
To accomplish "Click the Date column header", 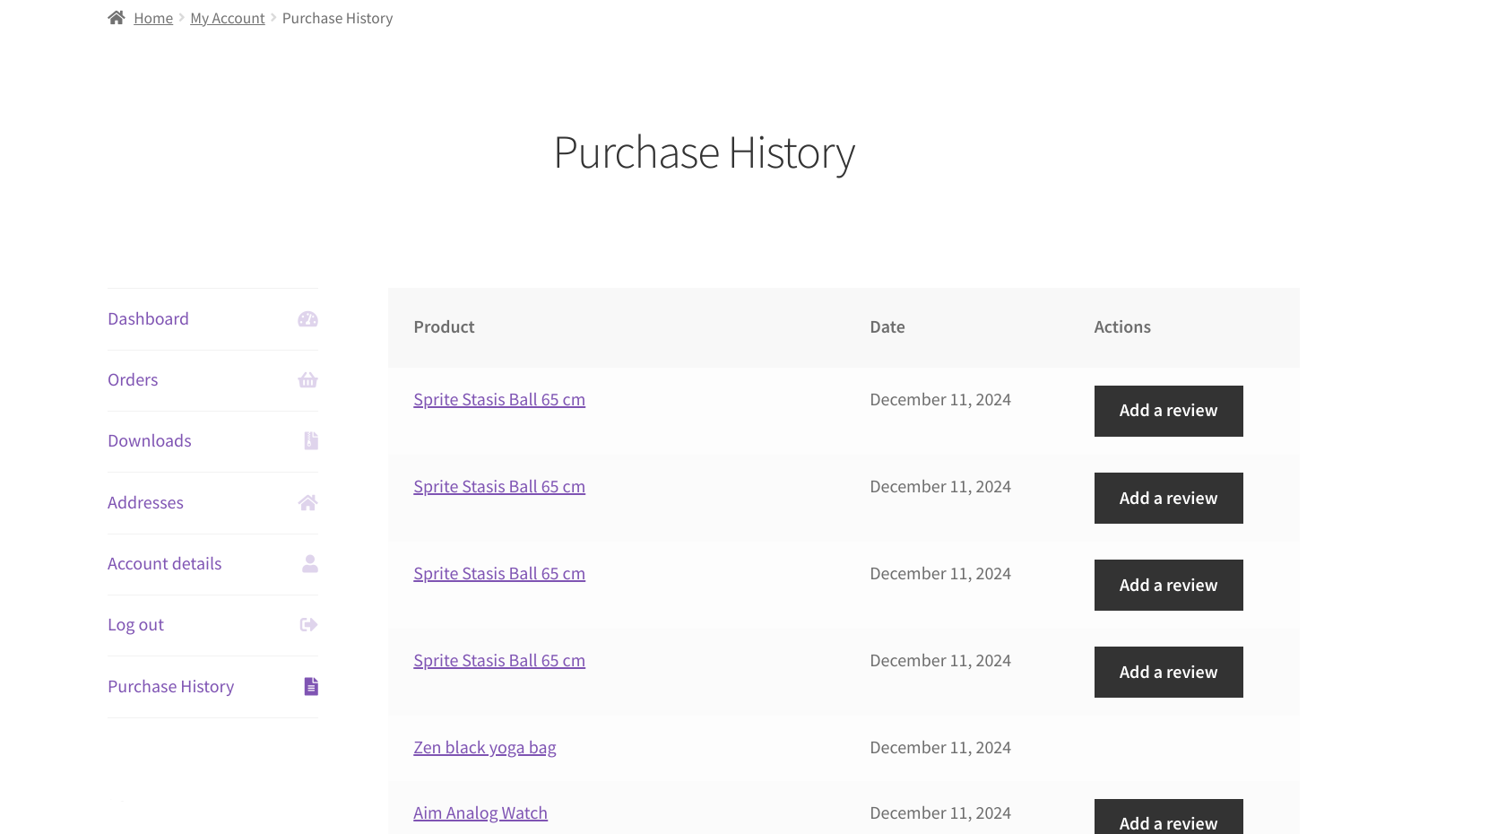I will pyautogui.click(x=887, y=327).
